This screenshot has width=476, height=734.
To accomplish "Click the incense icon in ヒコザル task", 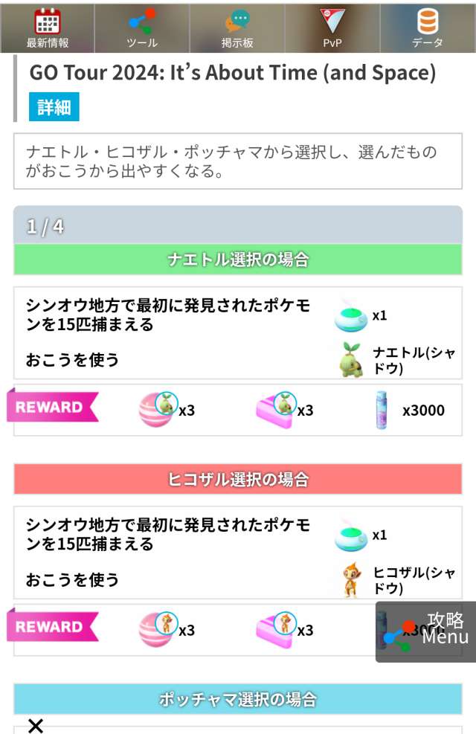I will pos(351,535).
